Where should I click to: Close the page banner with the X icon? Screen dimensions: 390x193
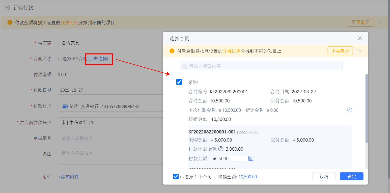pyautogui.click(x=380, y=22)
